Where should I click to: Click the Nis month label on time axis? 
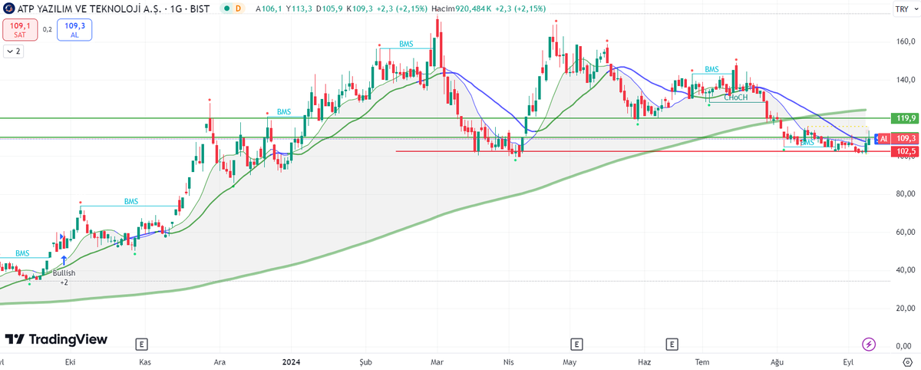(507, 362)
